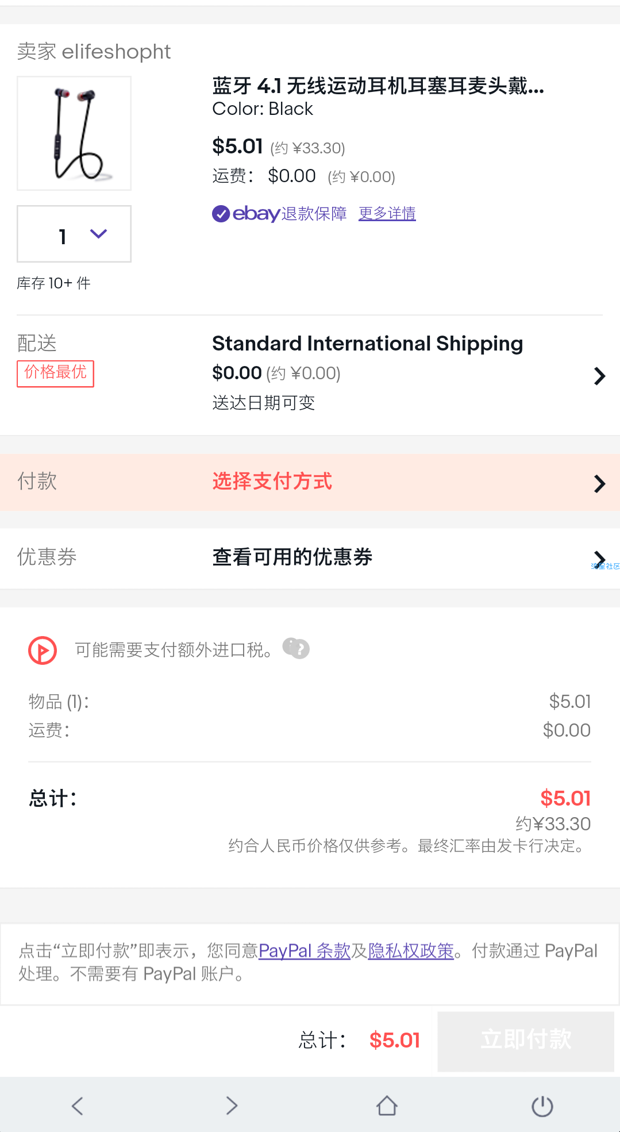Screen dimensions: 620x1132
Task: Open 隐私权政策 privacy policy link
Action: 411,951
